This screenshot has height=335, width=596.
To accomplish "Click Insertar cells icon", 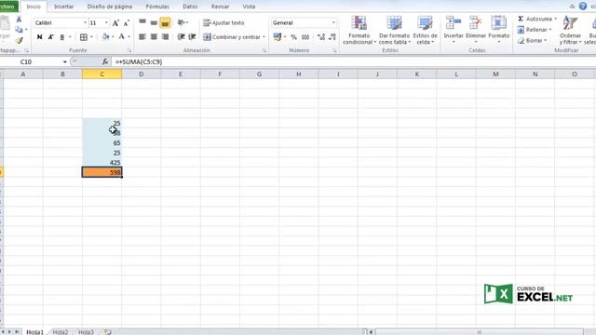I will (x=454, y=23).
